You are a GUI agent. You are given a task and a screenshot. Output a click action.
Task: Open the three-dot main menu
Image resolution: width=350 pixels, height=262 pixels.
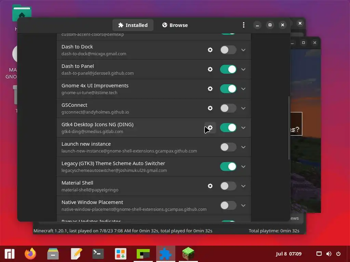tap(243, 25)
